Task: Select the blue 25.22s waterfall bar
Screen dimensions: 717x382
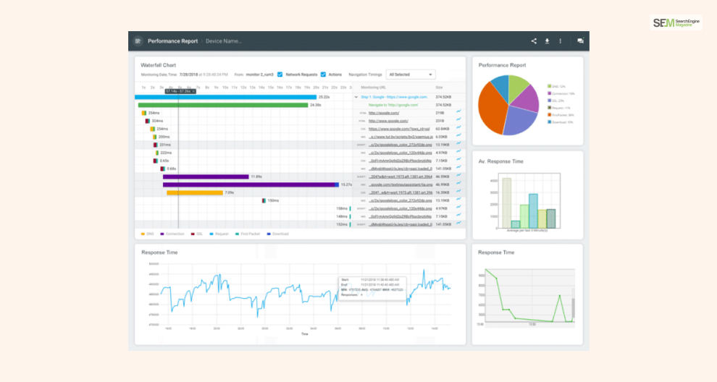Action: [225, 97]
